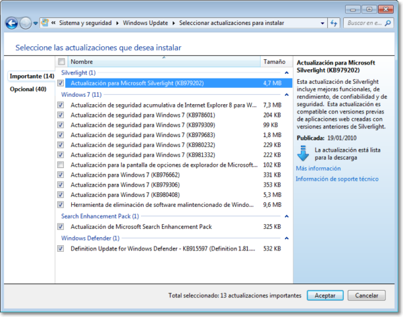Screen dimensions: 403x317
Task: Click the Control Panel icon in address bar
Action: click(x=45, y=23)
